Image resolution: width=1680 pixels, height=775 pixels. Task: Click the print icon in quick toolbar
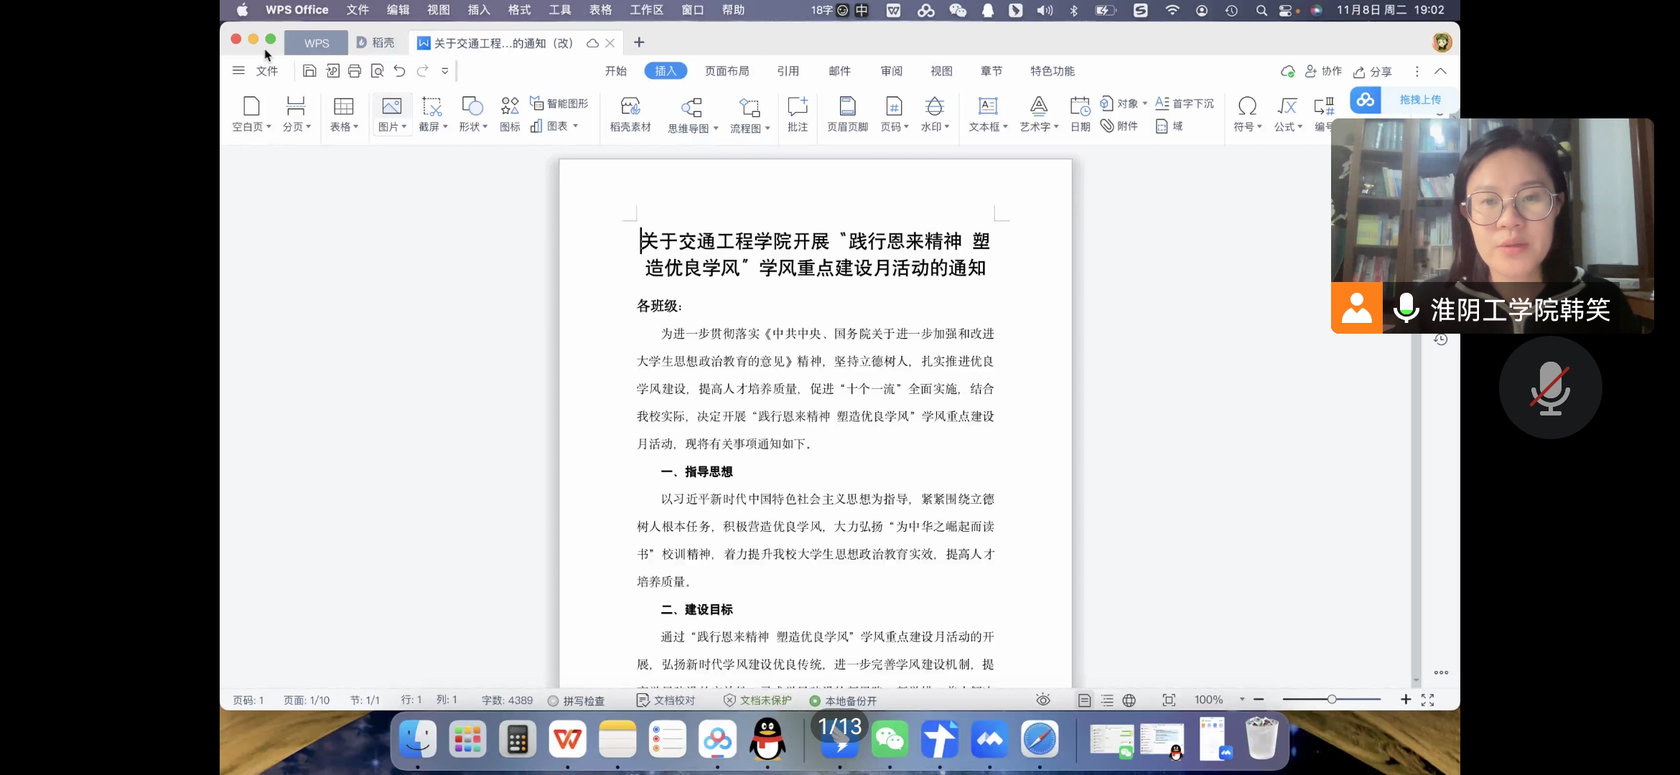pyautogui.click(x=355, y=71)
